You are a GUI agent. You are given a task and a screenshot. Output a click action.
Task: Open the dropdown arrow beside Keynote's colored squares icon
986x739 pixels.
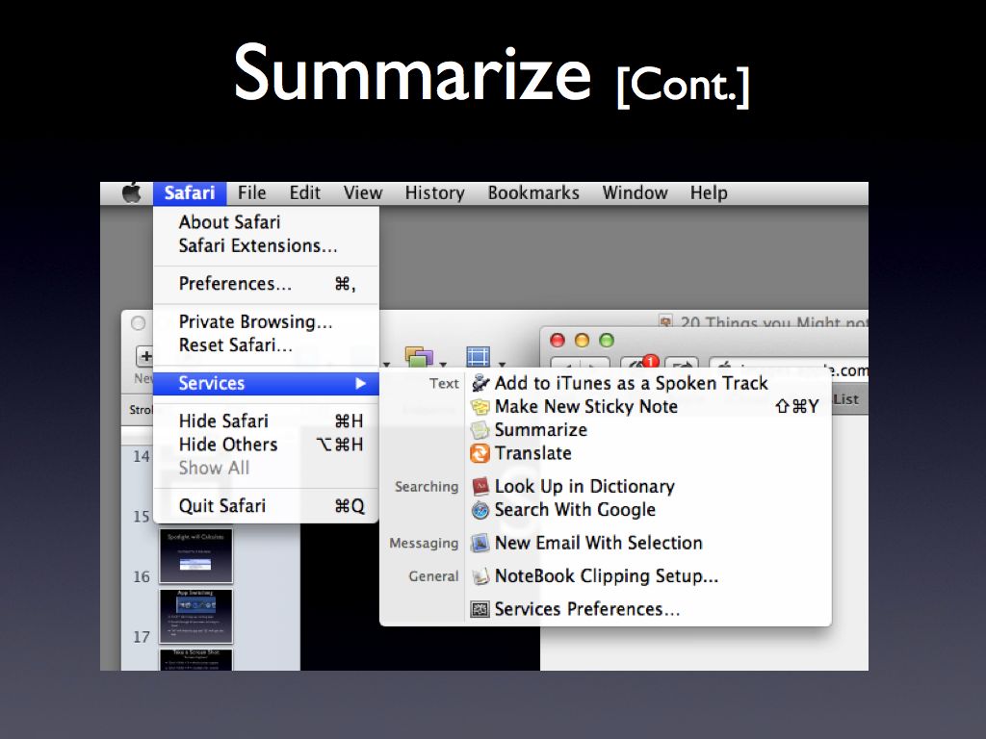click(x=443, y=364)
